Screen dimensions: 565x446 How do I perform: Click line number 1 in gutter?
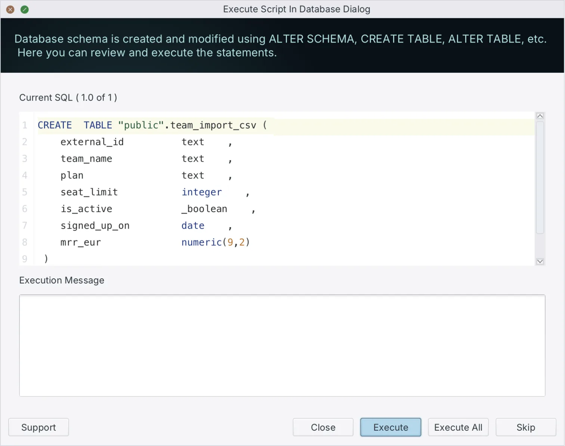click(25, 125)
